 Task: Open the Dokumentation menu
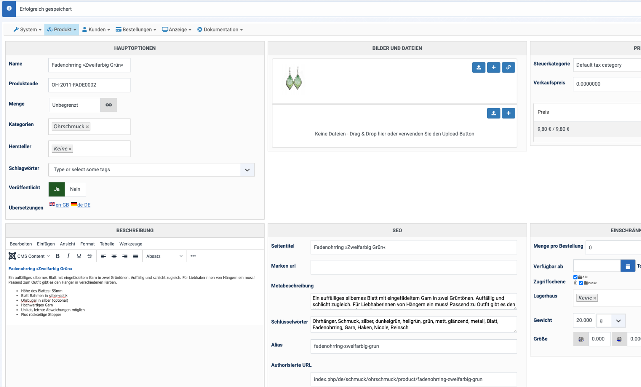pyautogui.click(x=220, y=29)
